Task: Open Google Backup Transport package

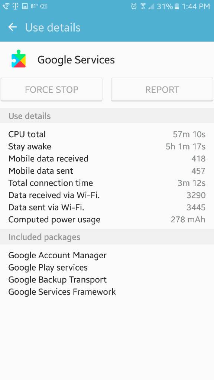Action: click(x=57, y=280)
